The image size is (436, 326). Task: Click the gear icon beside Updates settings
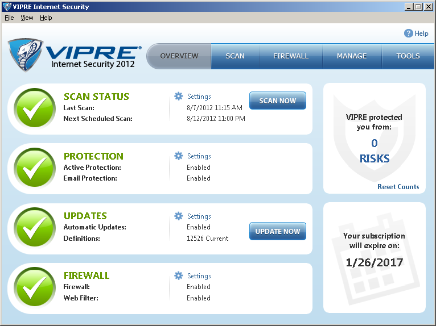(x=179, y=216)
